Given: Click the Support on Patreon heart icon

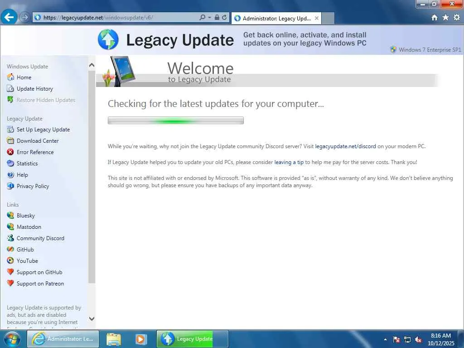Looking at the screenshot, I should [x=10, y=283].
